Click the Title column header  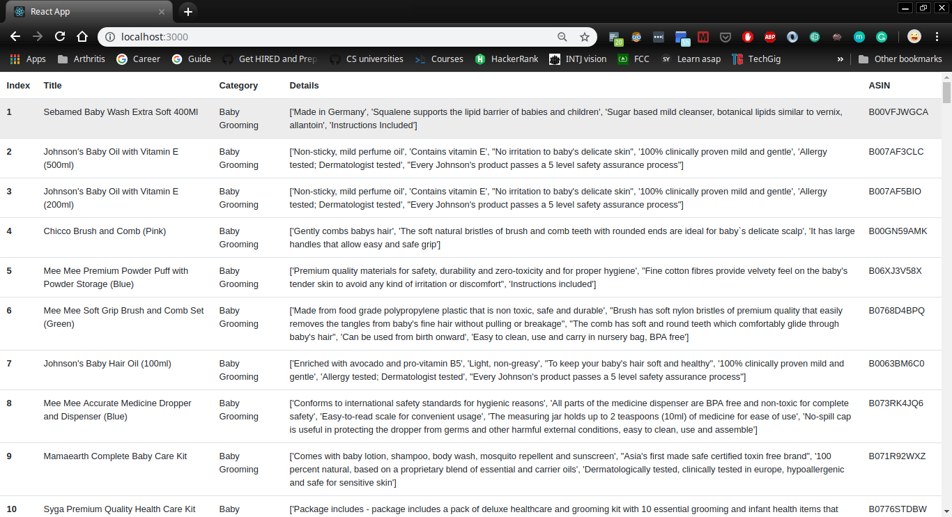point(52,86)
